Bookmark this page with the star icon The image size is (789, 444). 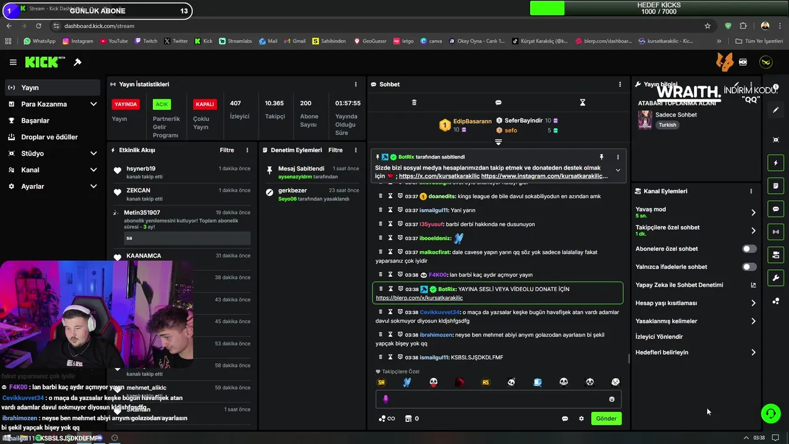tap(708, 26)
